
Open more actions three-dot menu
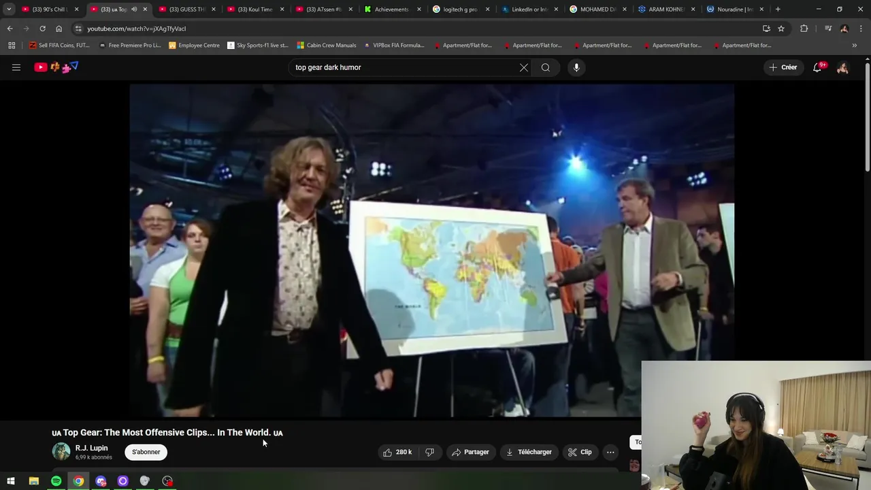tap(610, 452)
